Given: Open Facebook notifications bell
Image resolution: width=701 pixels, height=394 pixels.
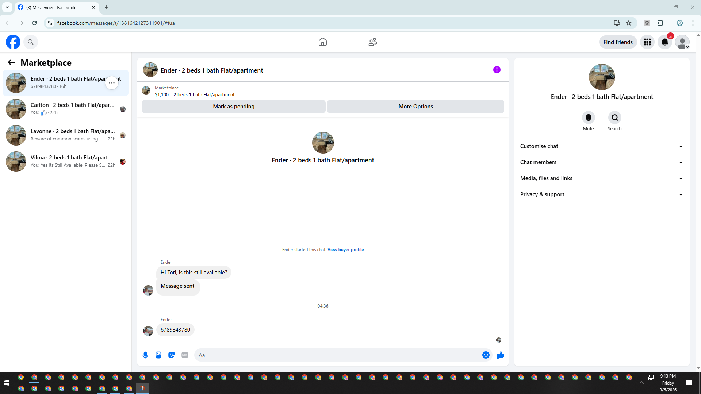Looking at the screenshot, I should [664, 42].
